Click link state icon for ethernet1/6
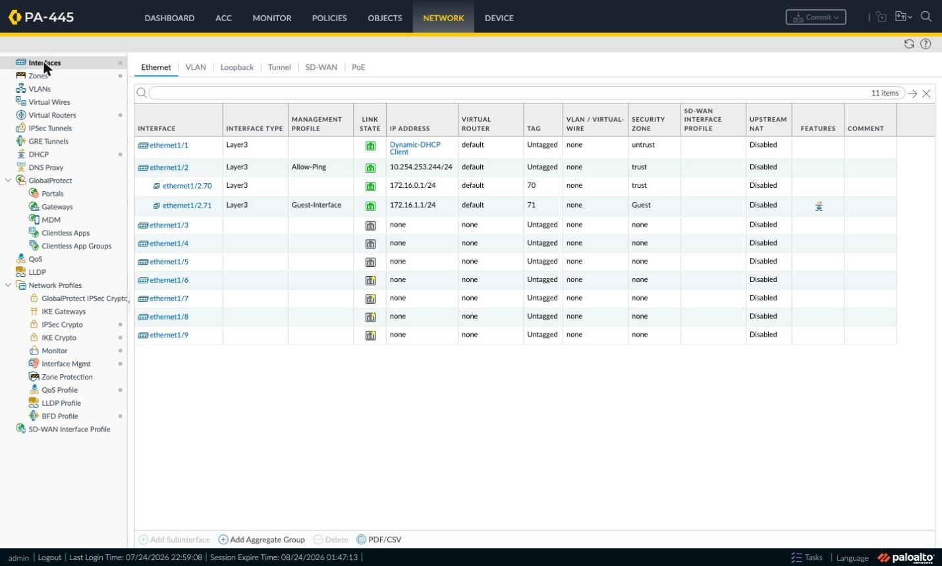 coord(370,281)
